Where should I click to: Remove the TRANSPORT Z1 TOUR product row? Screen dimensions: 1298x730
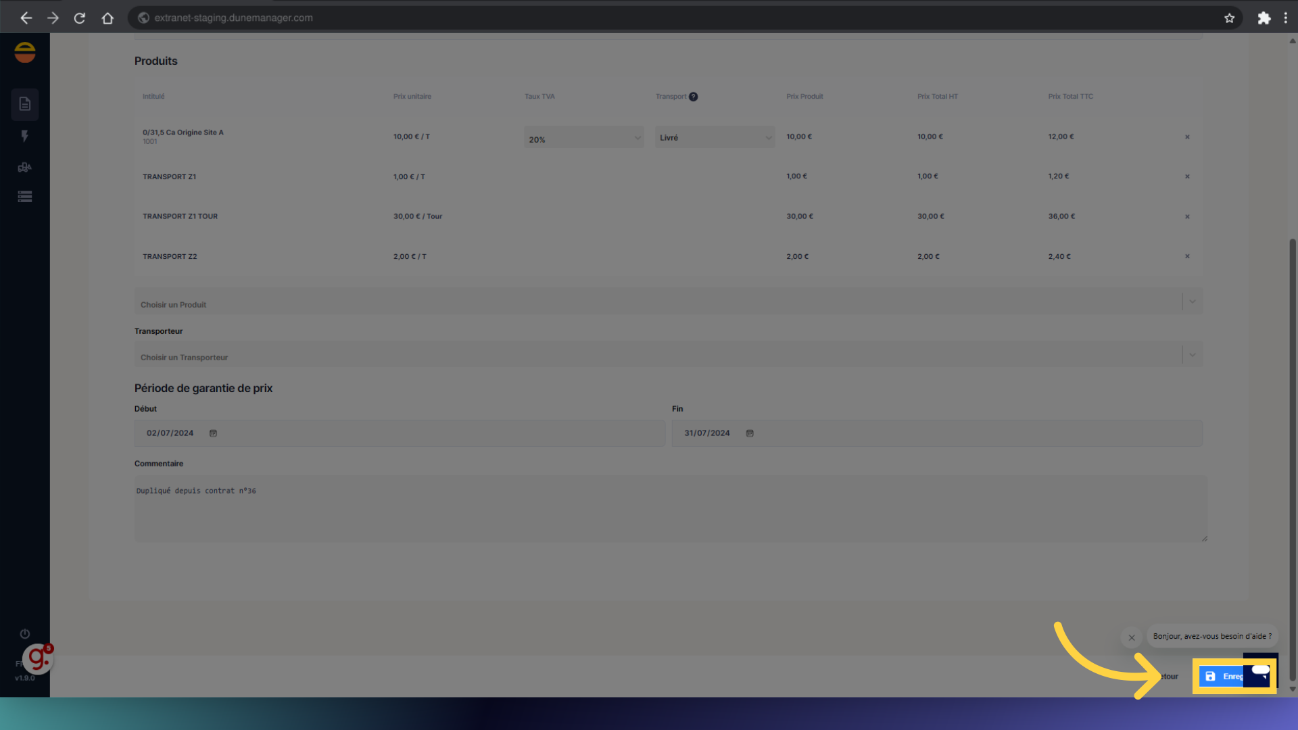pos(1187,217)
